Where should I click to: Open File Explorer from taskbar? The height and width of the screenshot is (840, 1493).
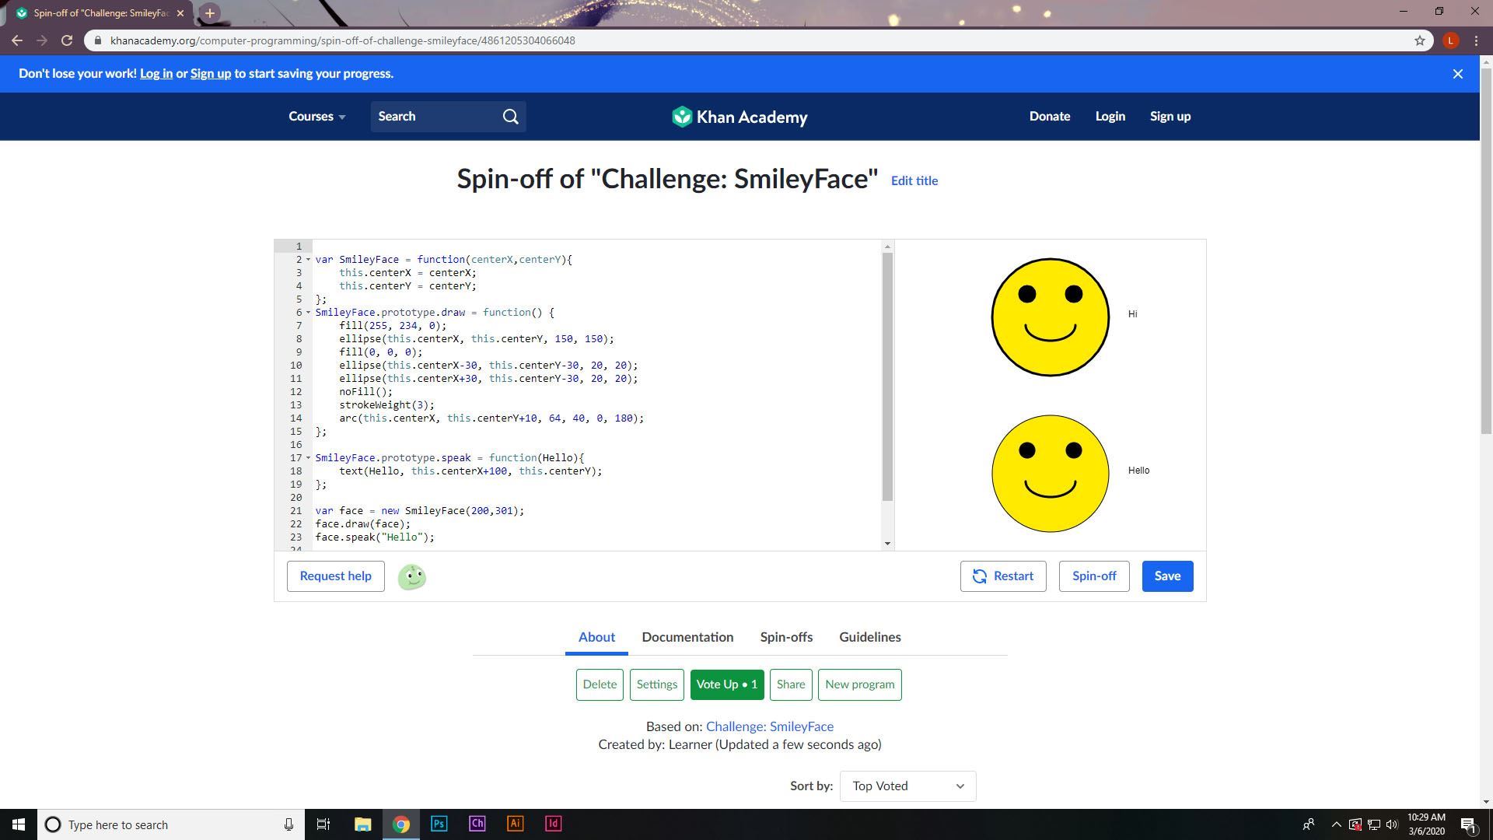click(362, 824)
